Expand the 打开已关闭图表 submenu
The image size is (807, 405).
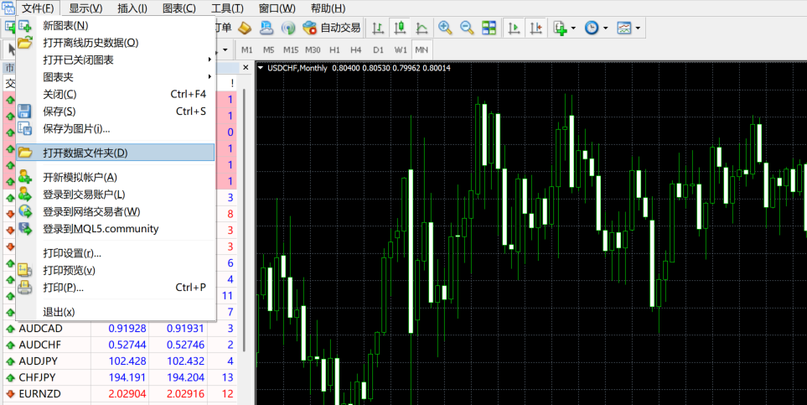coord(126,60)
